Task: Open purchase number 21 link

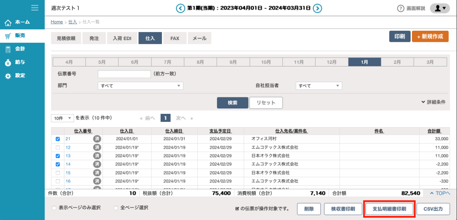Action: [68, 139]
